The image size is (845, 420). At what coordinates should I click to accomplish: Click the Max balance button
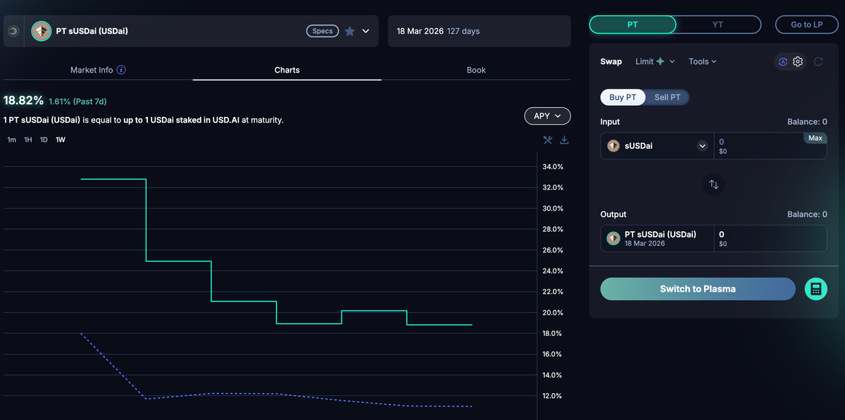point(815,138)
